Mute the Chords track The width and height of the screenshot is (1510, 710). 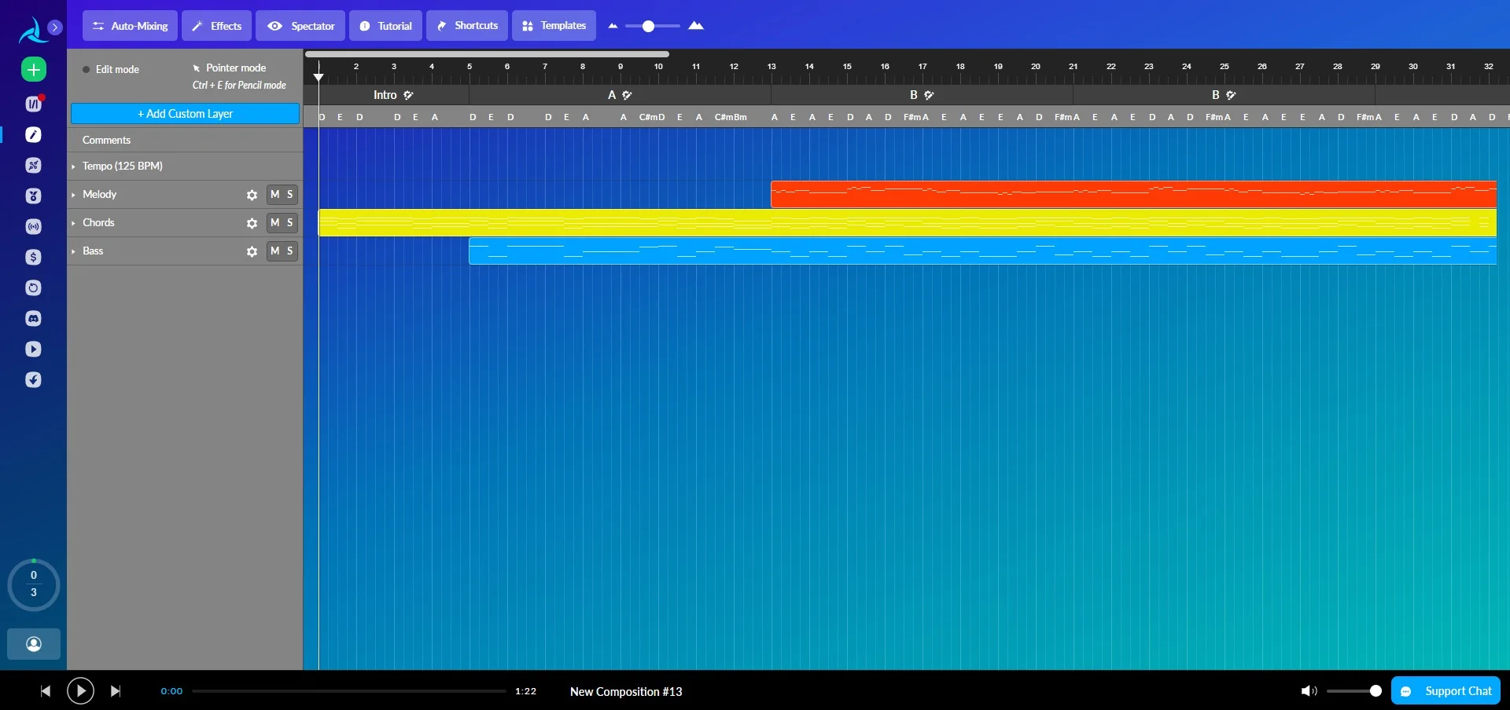pos(274,222)
